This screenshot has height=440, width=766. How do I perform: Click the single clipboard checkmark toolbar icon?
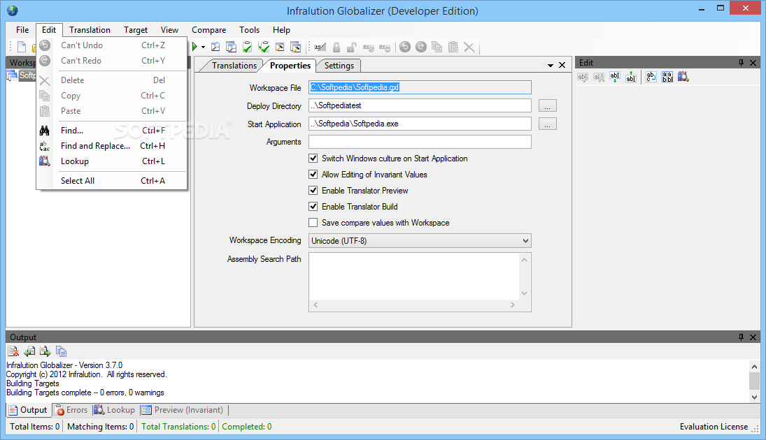(x=248, y=47)
